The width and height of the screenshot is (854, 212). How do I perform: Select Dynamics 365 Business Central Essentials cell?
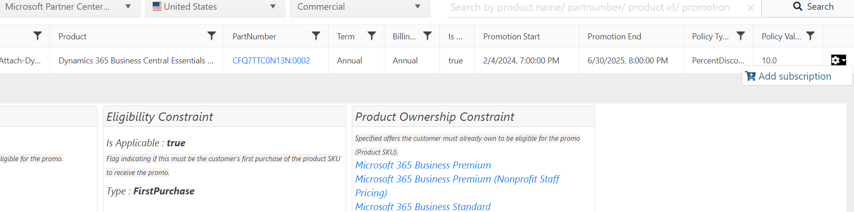pyautogui.click(x=136, y=61)
